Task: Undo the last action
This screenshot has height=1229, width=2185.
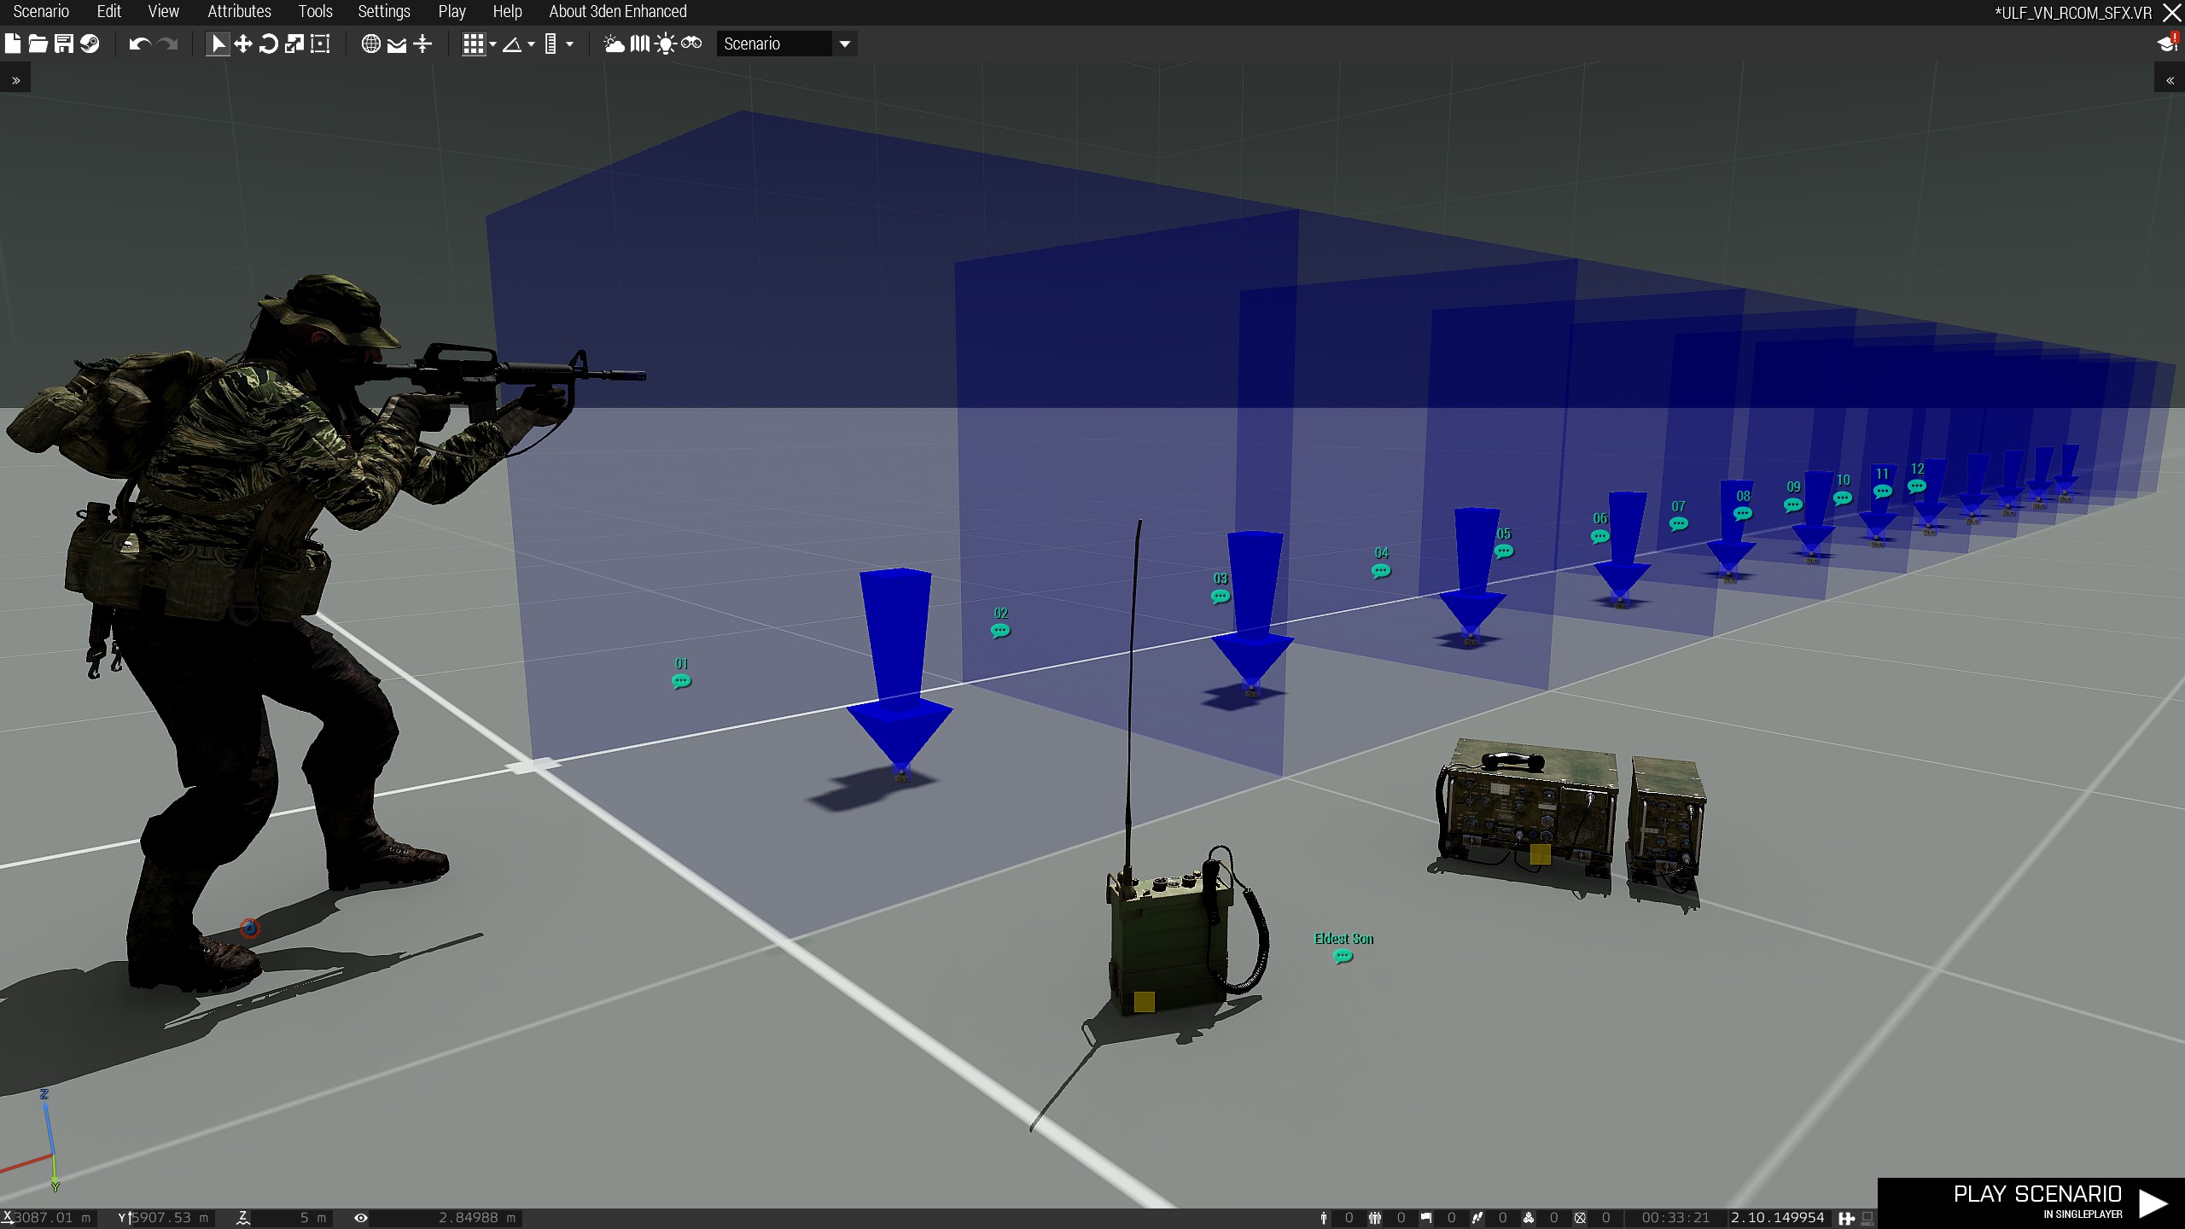Action: pyautogui.click(x=140, y=44)
